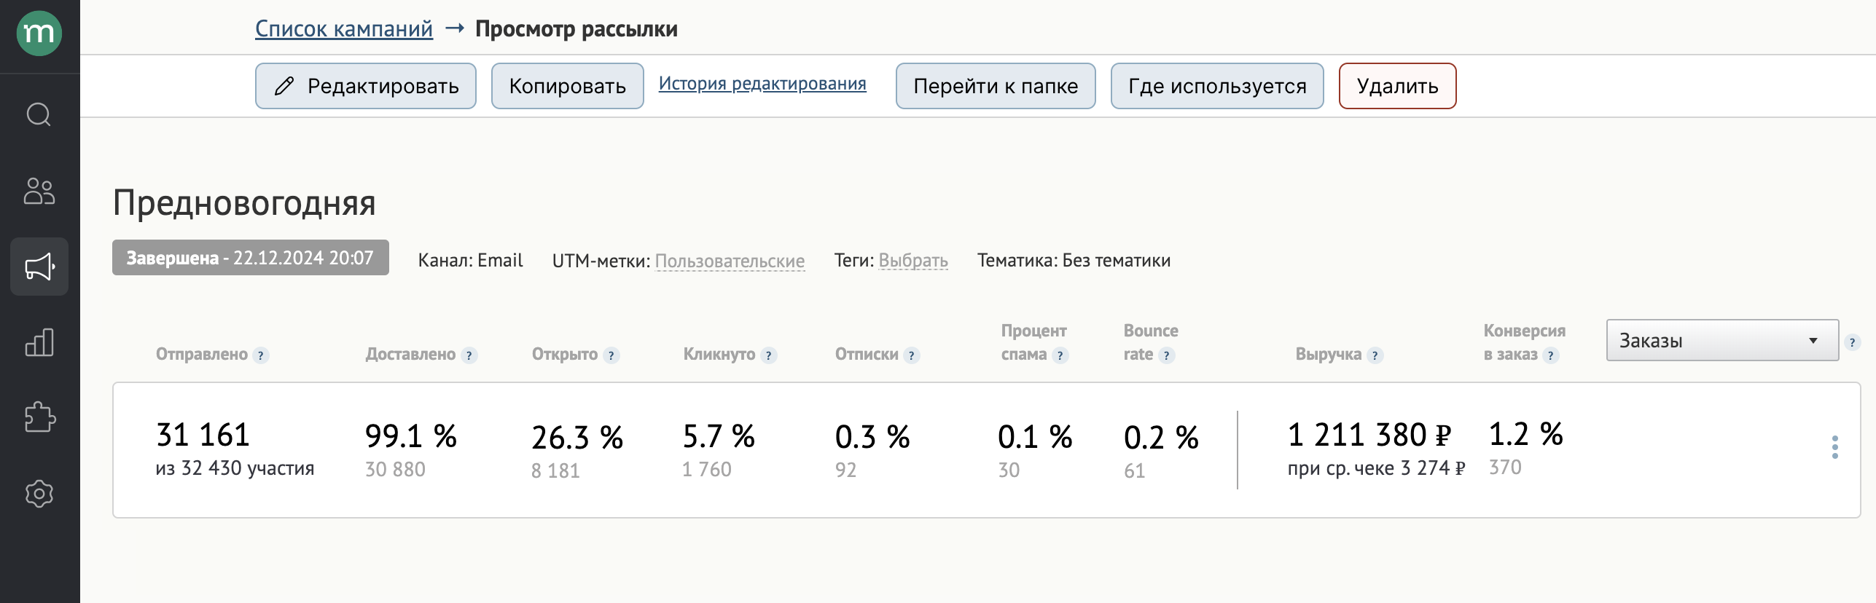This screenshot has width=1876, height=603.
Task: Show help for Отправлено metric
Action: [261, 355]
